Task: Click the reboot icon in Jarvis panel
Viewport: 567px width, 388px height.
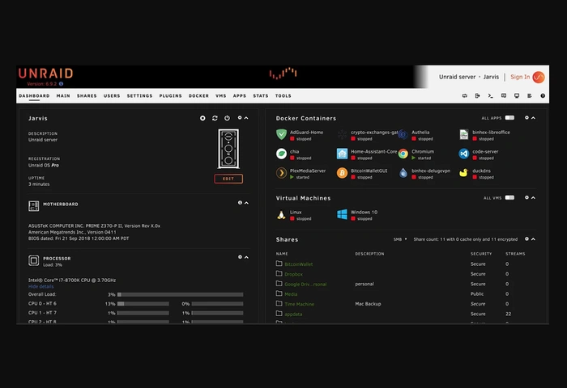Action: (x=215, y=118)
